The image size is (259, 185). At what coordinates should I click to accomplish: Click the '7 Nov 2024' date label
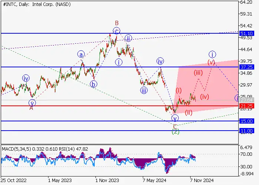pyautogui.click(x=202, y=180)
